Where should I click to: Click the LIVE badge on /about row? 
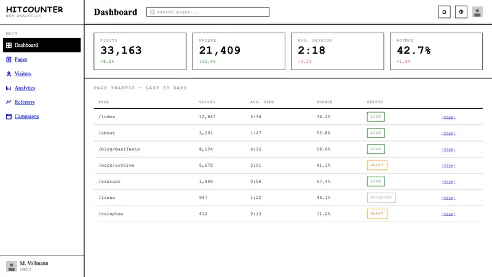coord(376,133)
